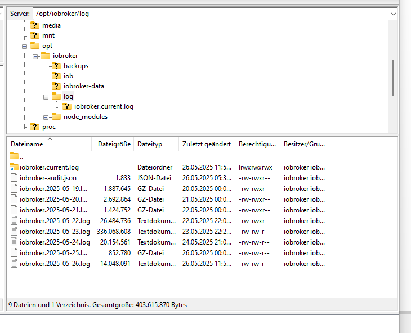Click the iobroker.2025-05-26.log text file icon
The height and width of the screenshot is (333, 411).
(x=14, y=264)
